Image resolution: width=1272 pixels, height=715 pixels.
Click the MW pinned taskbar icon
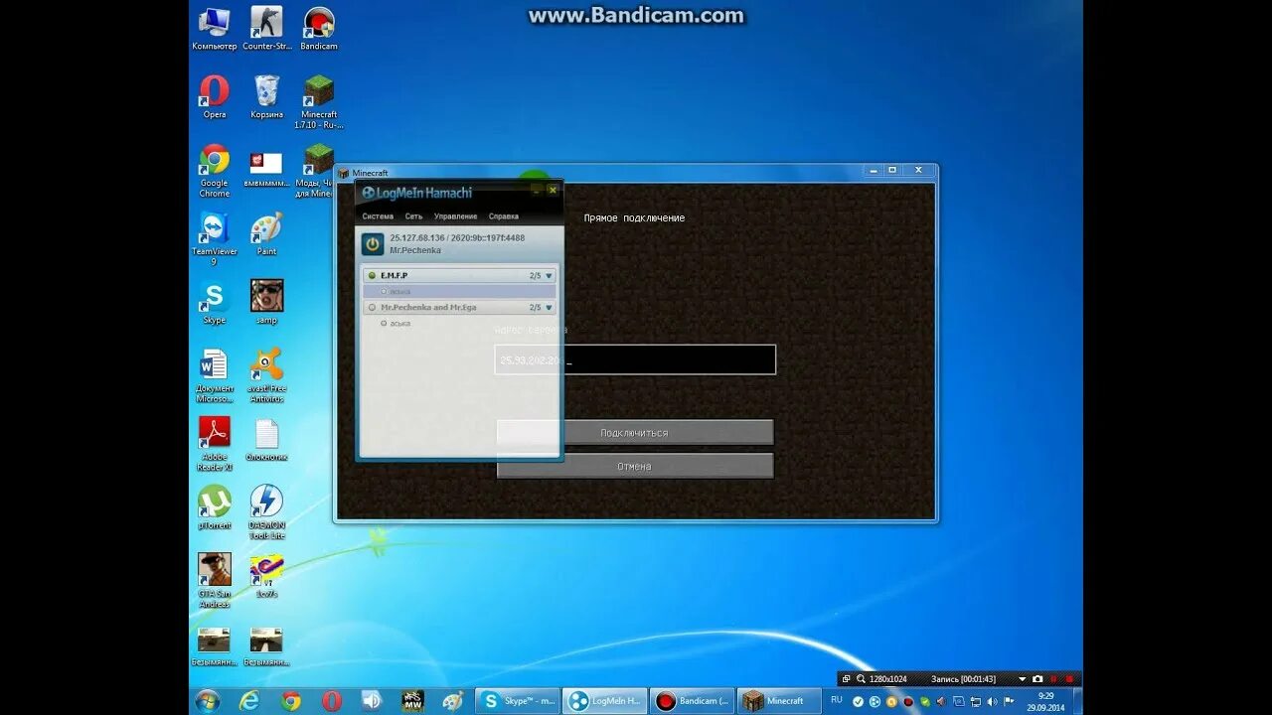pyautogui.click(x=412, y=701)
